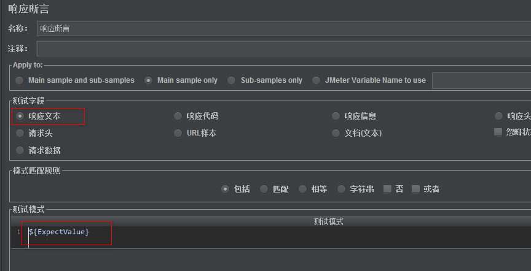
Task: Choose 匹配 matching rule
Action: (x=264, y=189)
